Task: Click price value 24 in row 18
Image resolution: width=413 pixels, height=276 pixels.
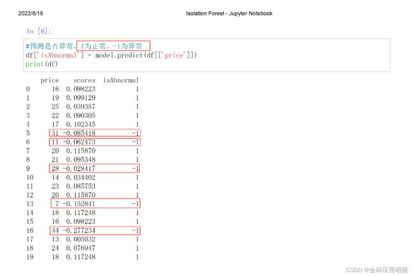Action: pos(55,248)
